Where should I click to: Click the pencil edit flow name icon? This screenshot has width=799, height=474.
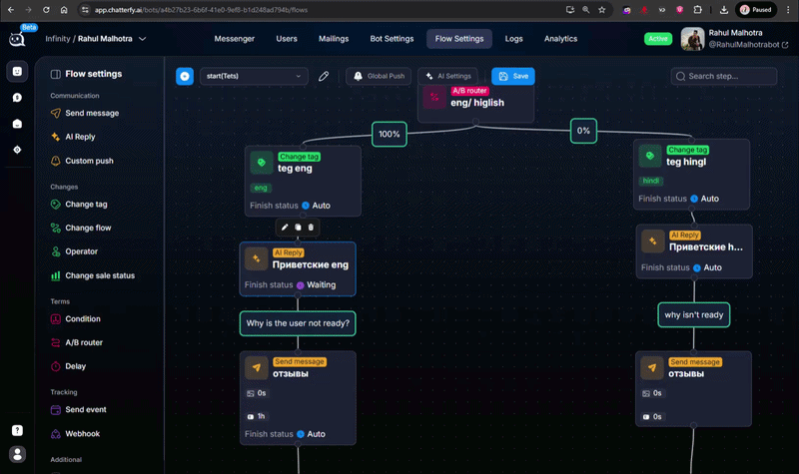click(324, 77)
